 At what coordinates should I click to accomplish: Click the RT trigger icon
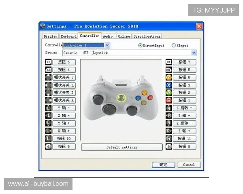(x=169, y=62)
